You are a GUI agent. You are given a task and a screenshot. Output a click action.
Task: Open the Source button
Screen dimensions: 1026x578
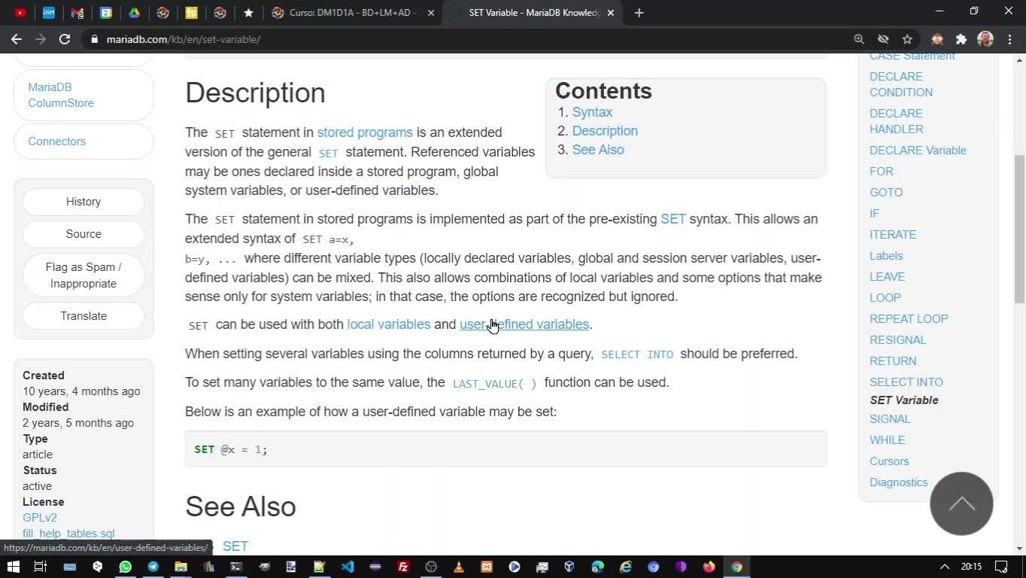83,234
